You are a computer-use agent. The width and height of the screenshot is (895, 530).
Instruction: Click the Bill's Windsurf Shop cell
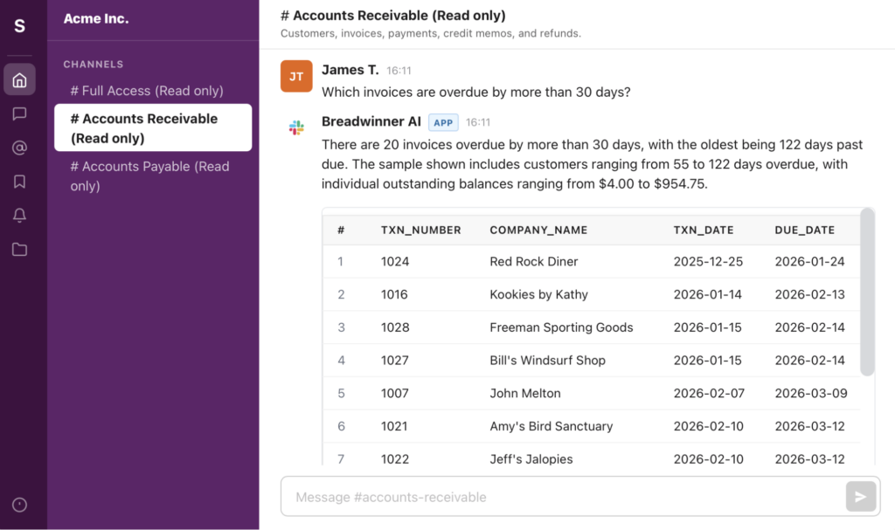click(x=547, y=361)
